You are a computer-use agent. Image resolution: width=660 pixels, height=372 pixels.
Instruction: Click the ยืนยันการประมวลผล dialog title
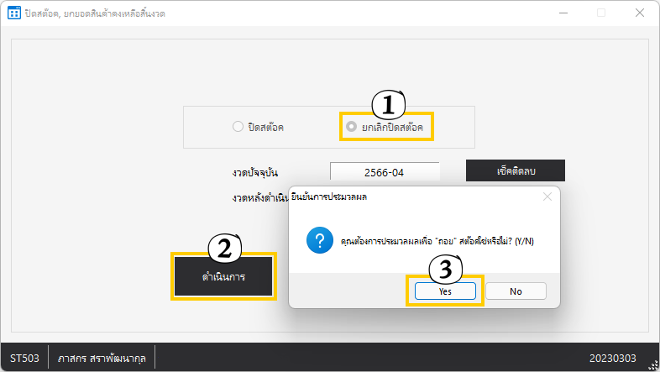(333, 196)
